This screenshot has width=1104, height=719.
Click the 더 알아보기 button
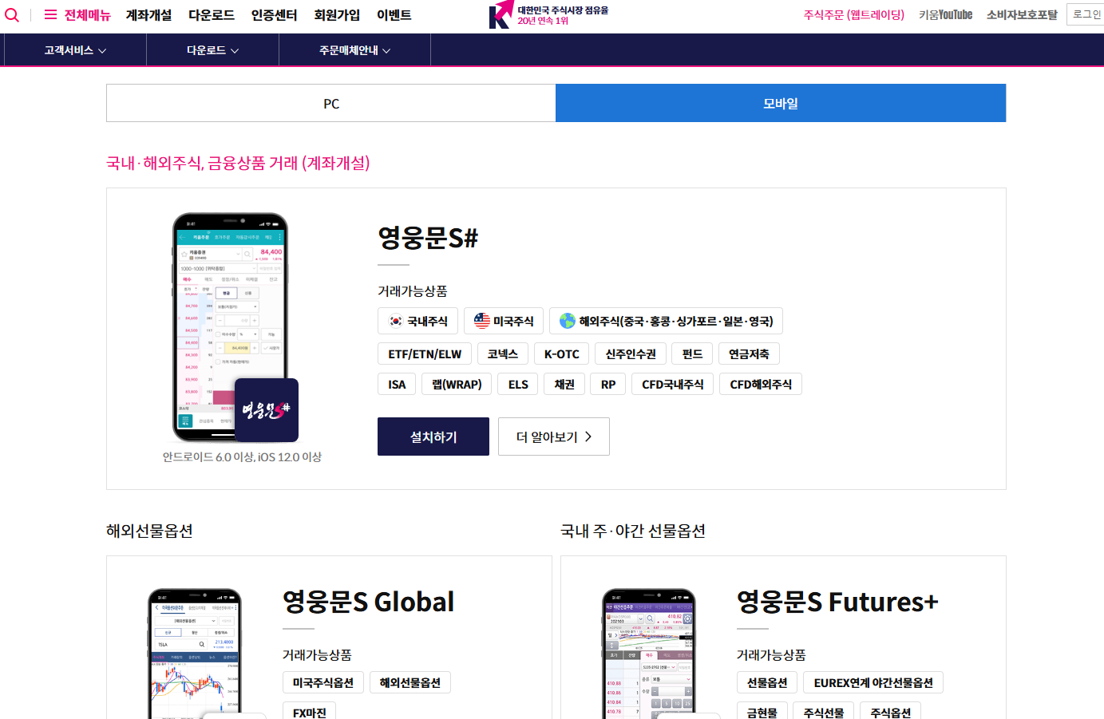coord(554,437)
